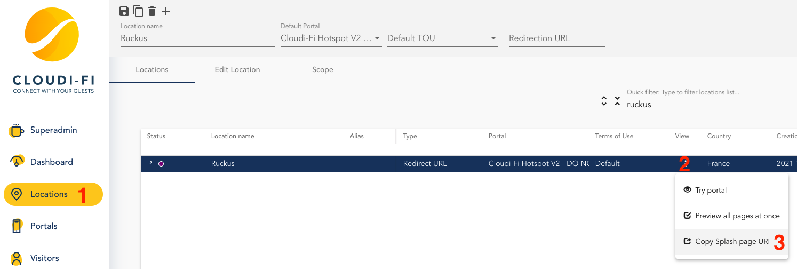This screenshot has height=269, width=797.
Task: Click the Location name field containing Ruckus
Action: pos(197,38)
